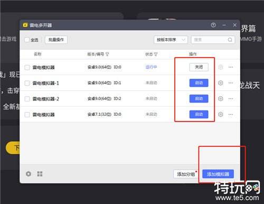Click the 操作 column header
264x204 pixels.
point(193,54)
